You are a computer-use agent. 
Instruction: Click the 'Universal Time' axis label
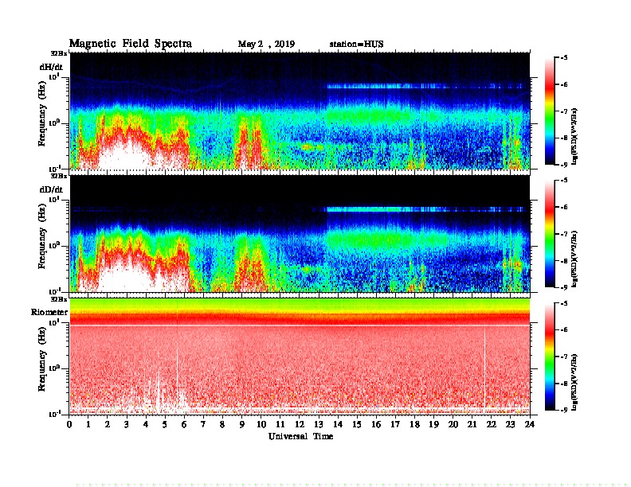pos(300,436)
